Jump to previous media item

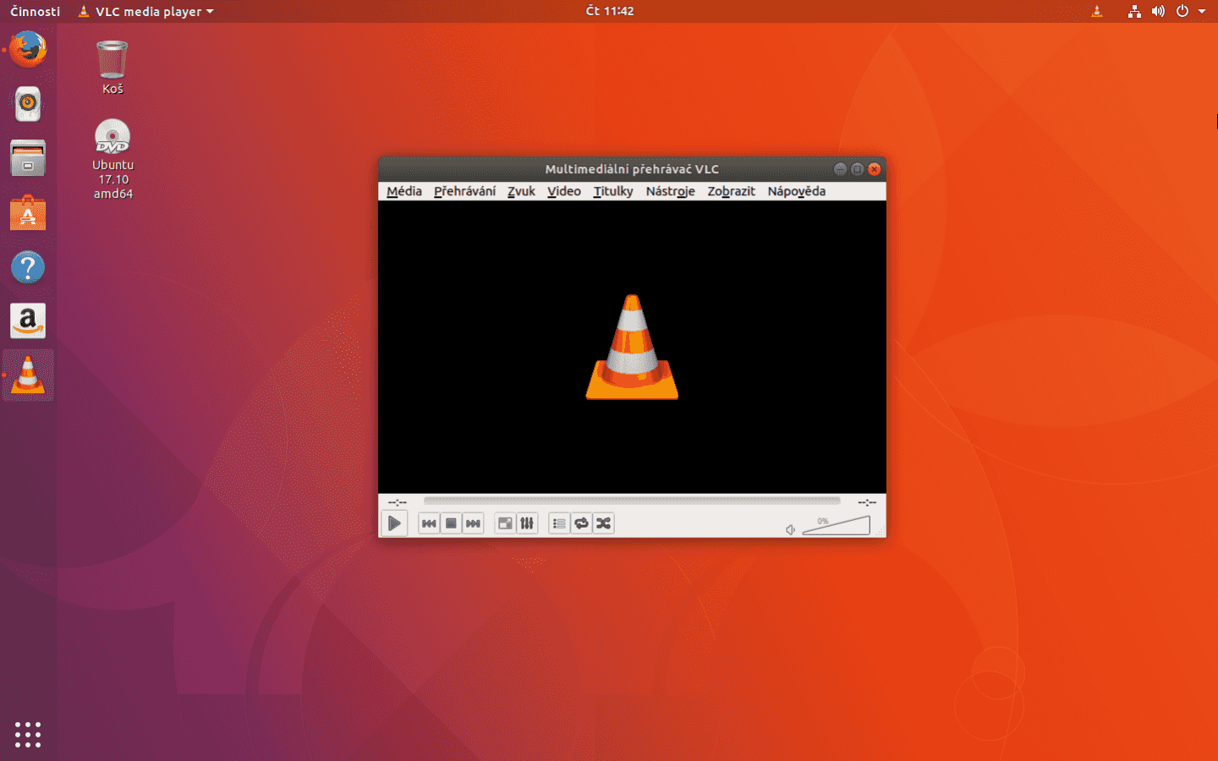(x=429, y=523)
